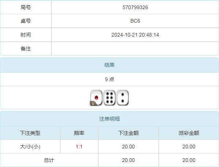Viewport: 219px width, 167px height.
Task: Click the 总计 total row label
Action: (49, 160)
